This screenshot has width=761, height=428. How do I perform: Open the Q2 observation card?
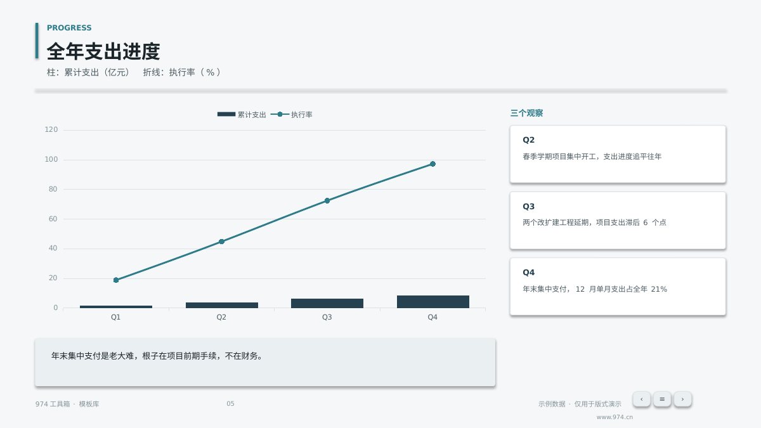tap(618, 154)
